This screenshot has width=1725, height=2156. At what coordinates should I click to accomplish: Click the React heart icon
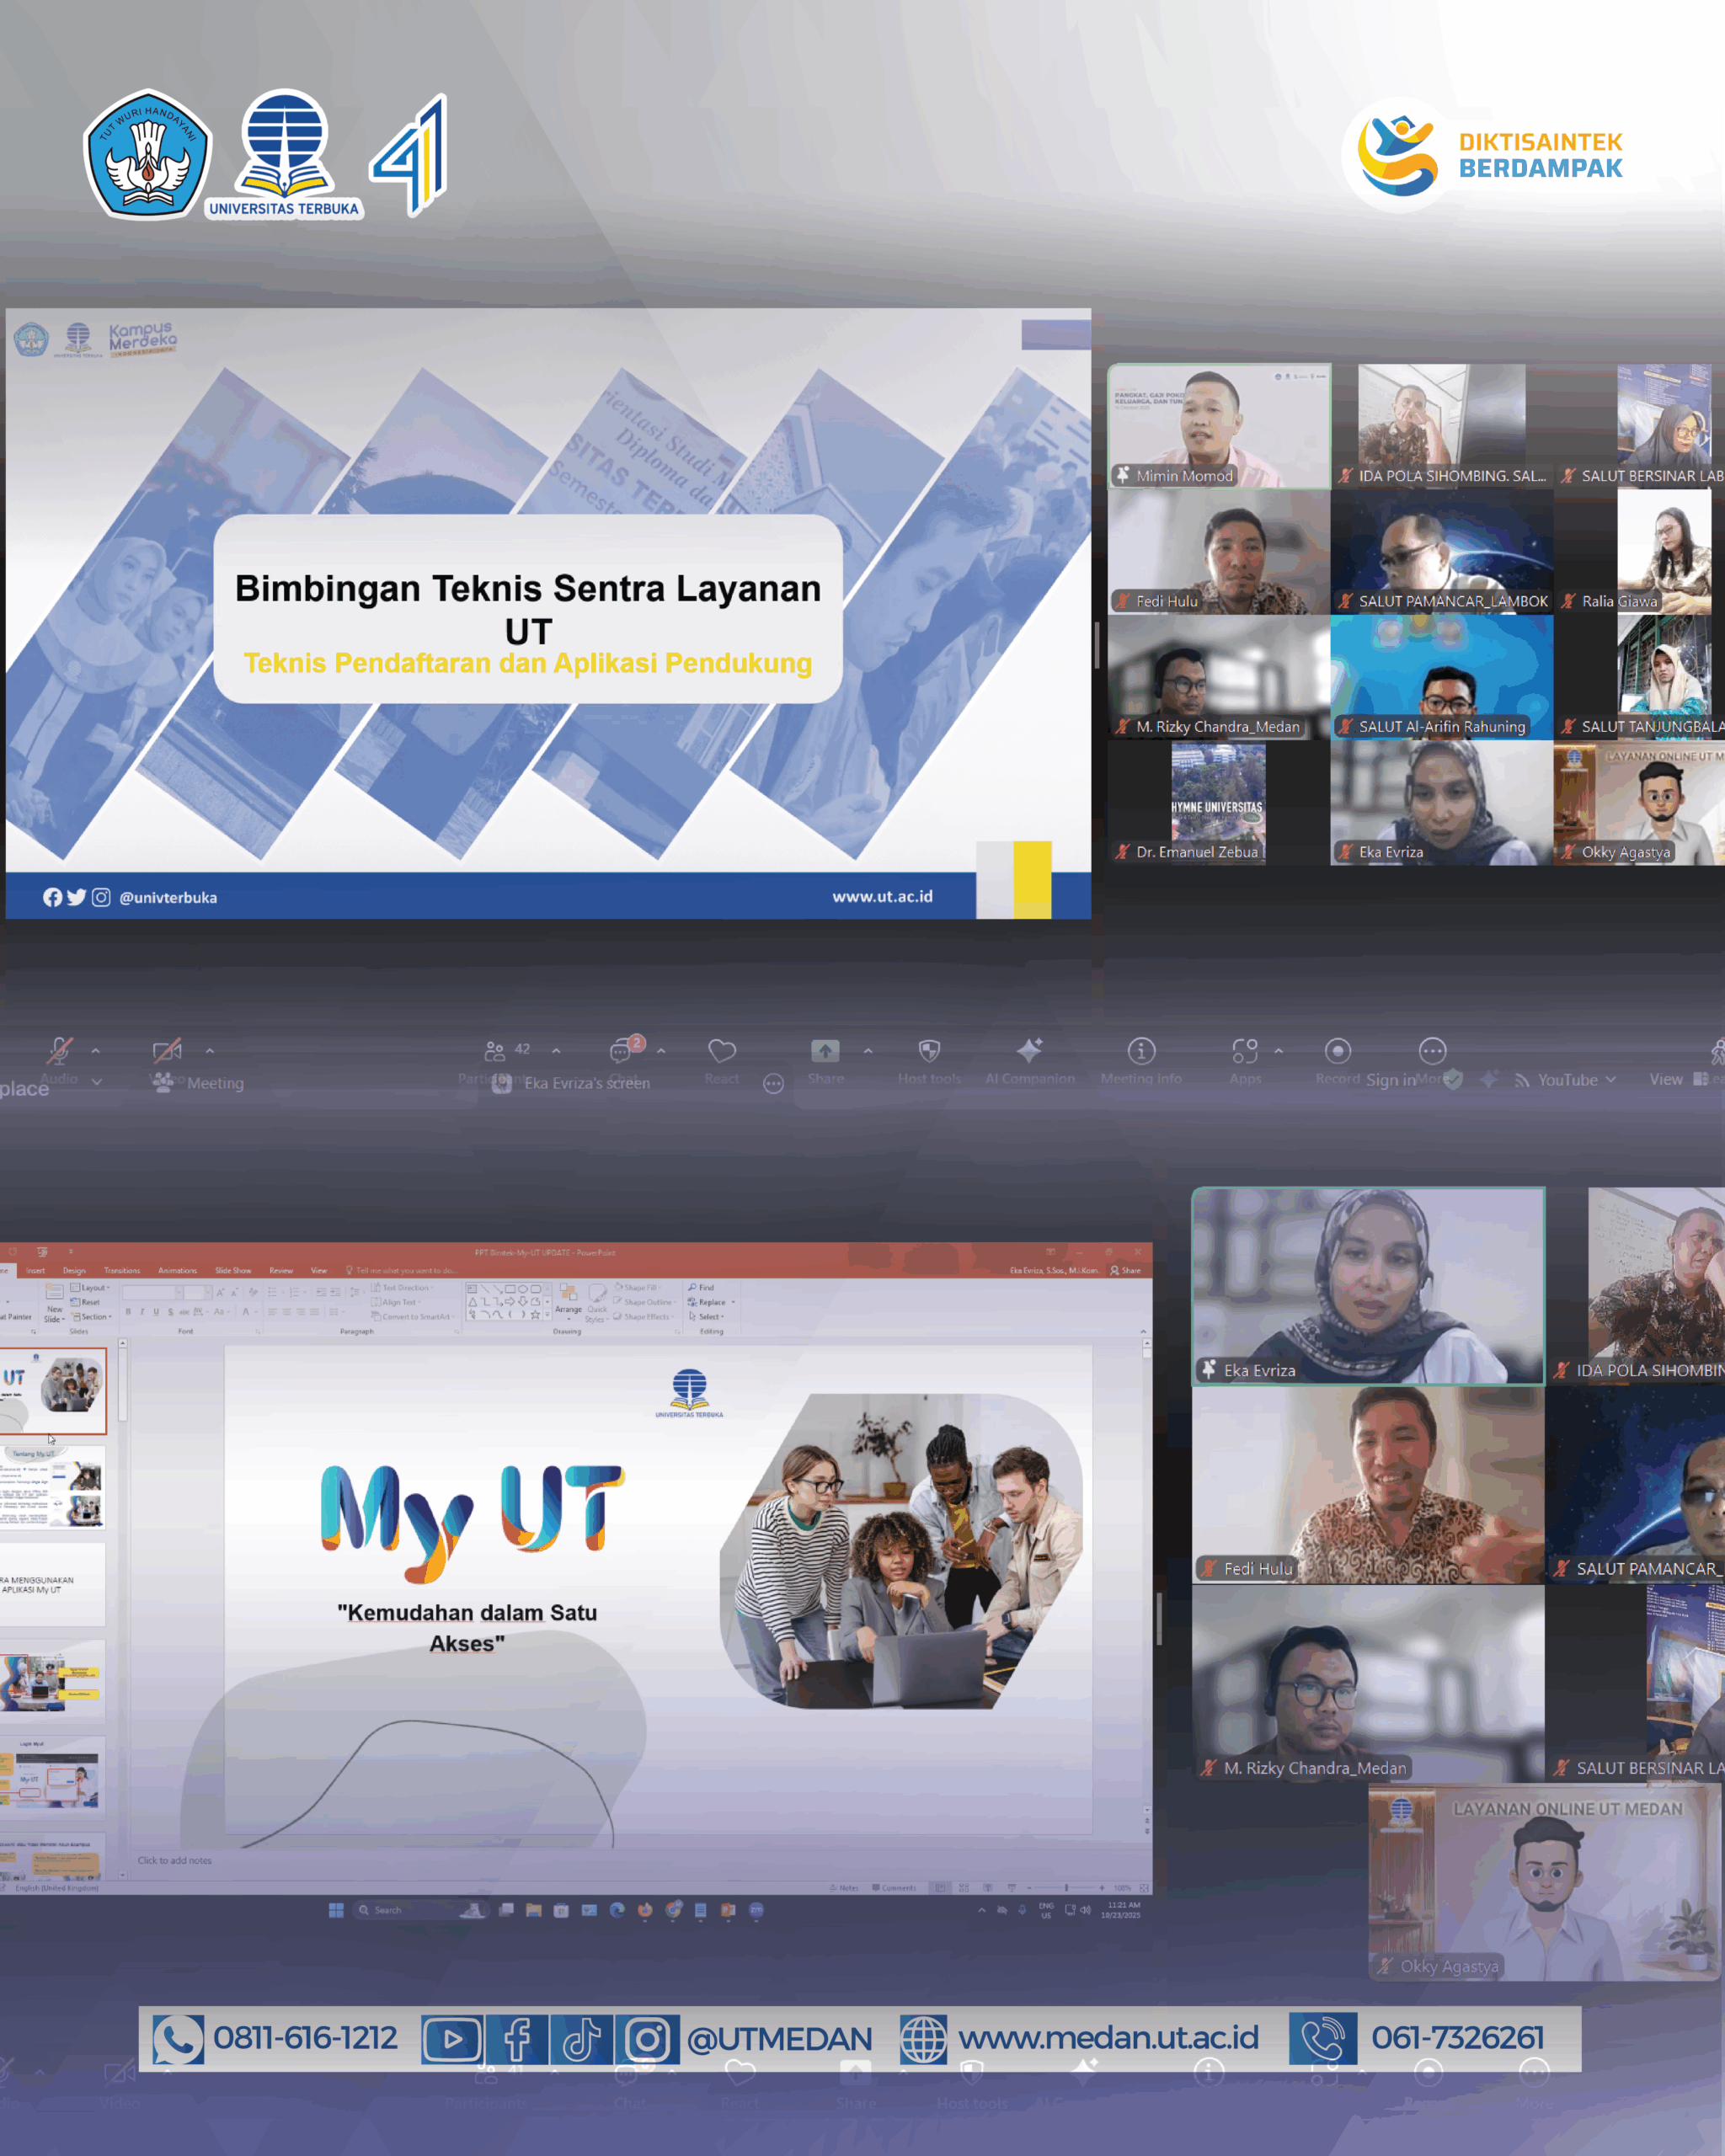(x=721, y=1050)
